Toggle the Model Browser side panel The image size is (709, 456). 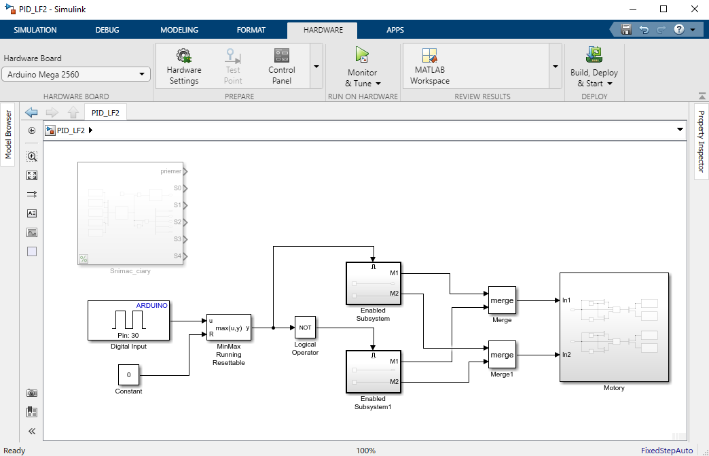[8, 133]
